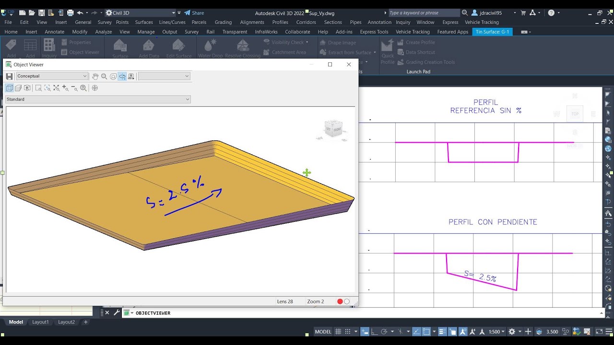Switch to the Analyze ribbon tab
Screen dimensions: 614x345
[x=104, y=32]
